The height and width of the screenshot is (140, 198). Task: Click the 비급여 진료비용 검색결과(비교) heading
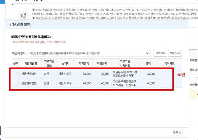[31, 37]
